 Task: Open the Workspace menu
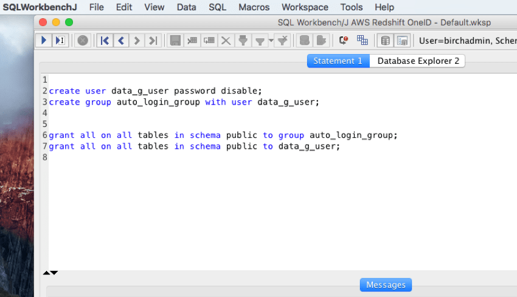coord(305,7)
